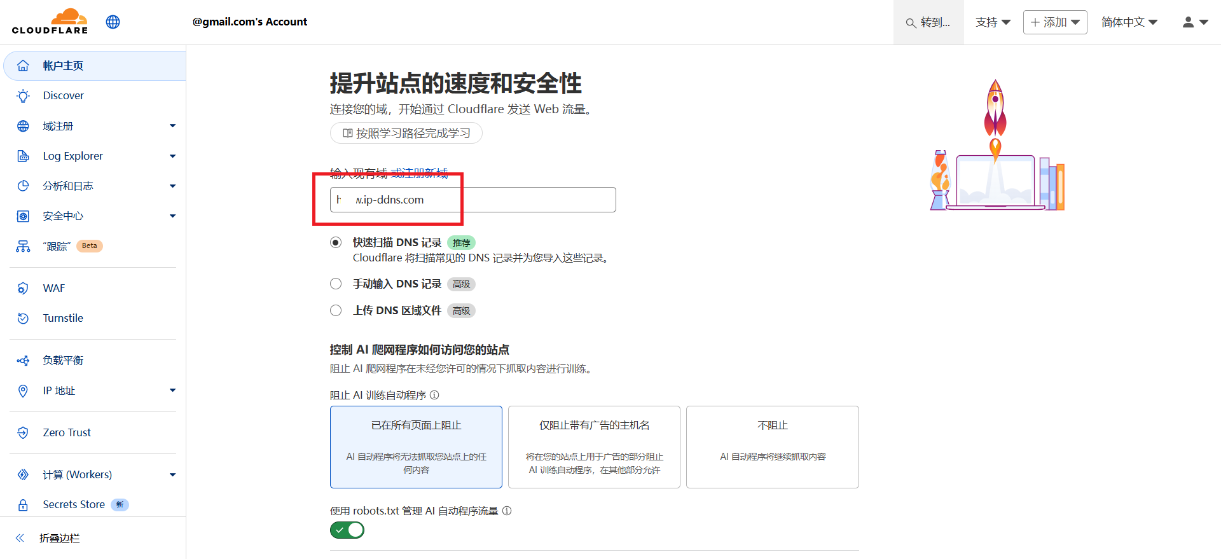
Task: Open the user profile icon menu
Action: point(1194,22)
